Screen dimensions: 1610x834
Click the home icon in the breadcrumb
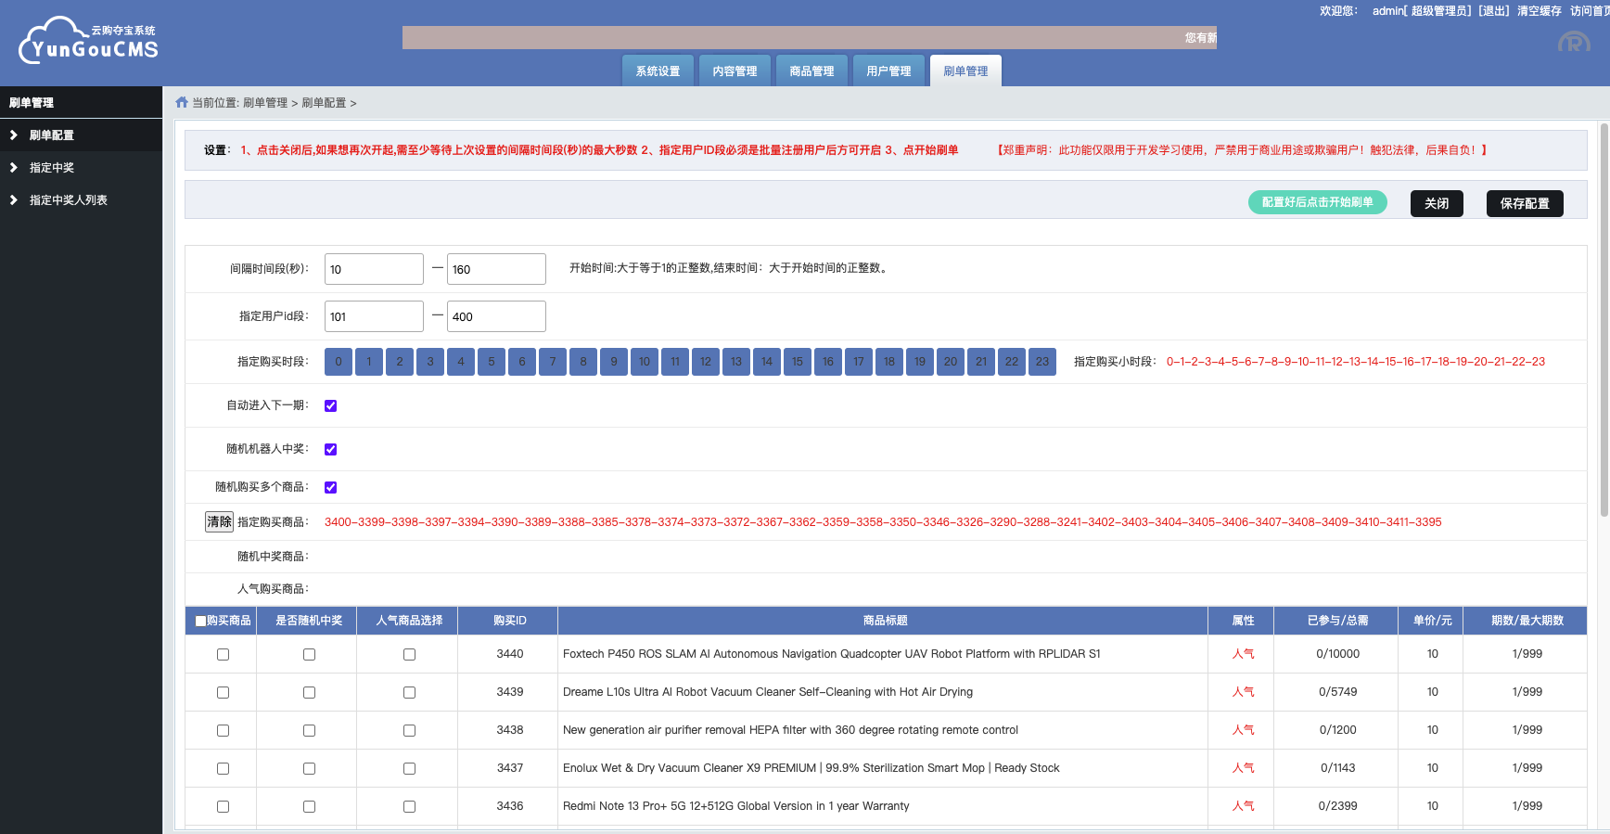coord(182,103)
